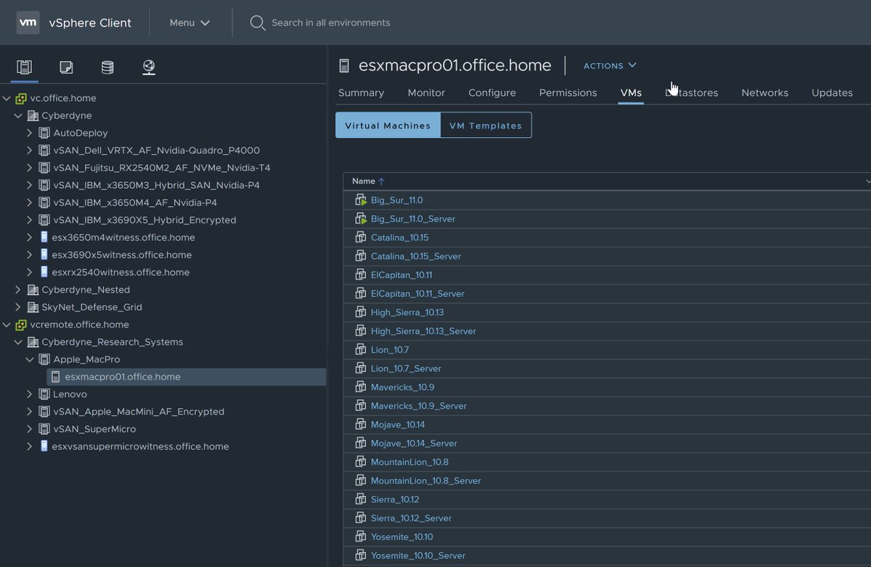Expand the Lenovo cluster node
This screenshot has width=871, height=567.
(30, 394)
